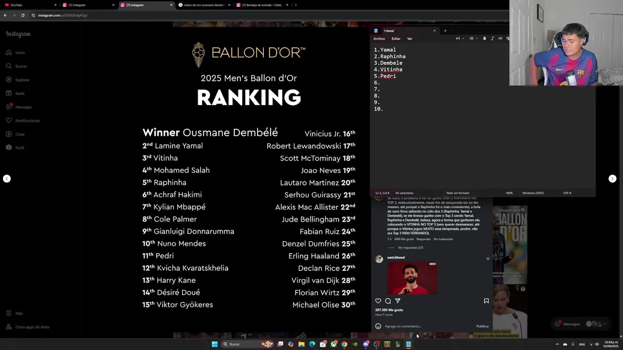Reload the page in the browser

point(22,15)
